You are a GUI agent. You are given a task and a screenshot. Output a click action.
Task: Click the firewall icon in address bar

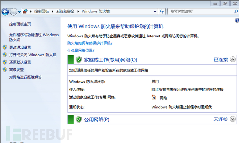tap(25, 11)
